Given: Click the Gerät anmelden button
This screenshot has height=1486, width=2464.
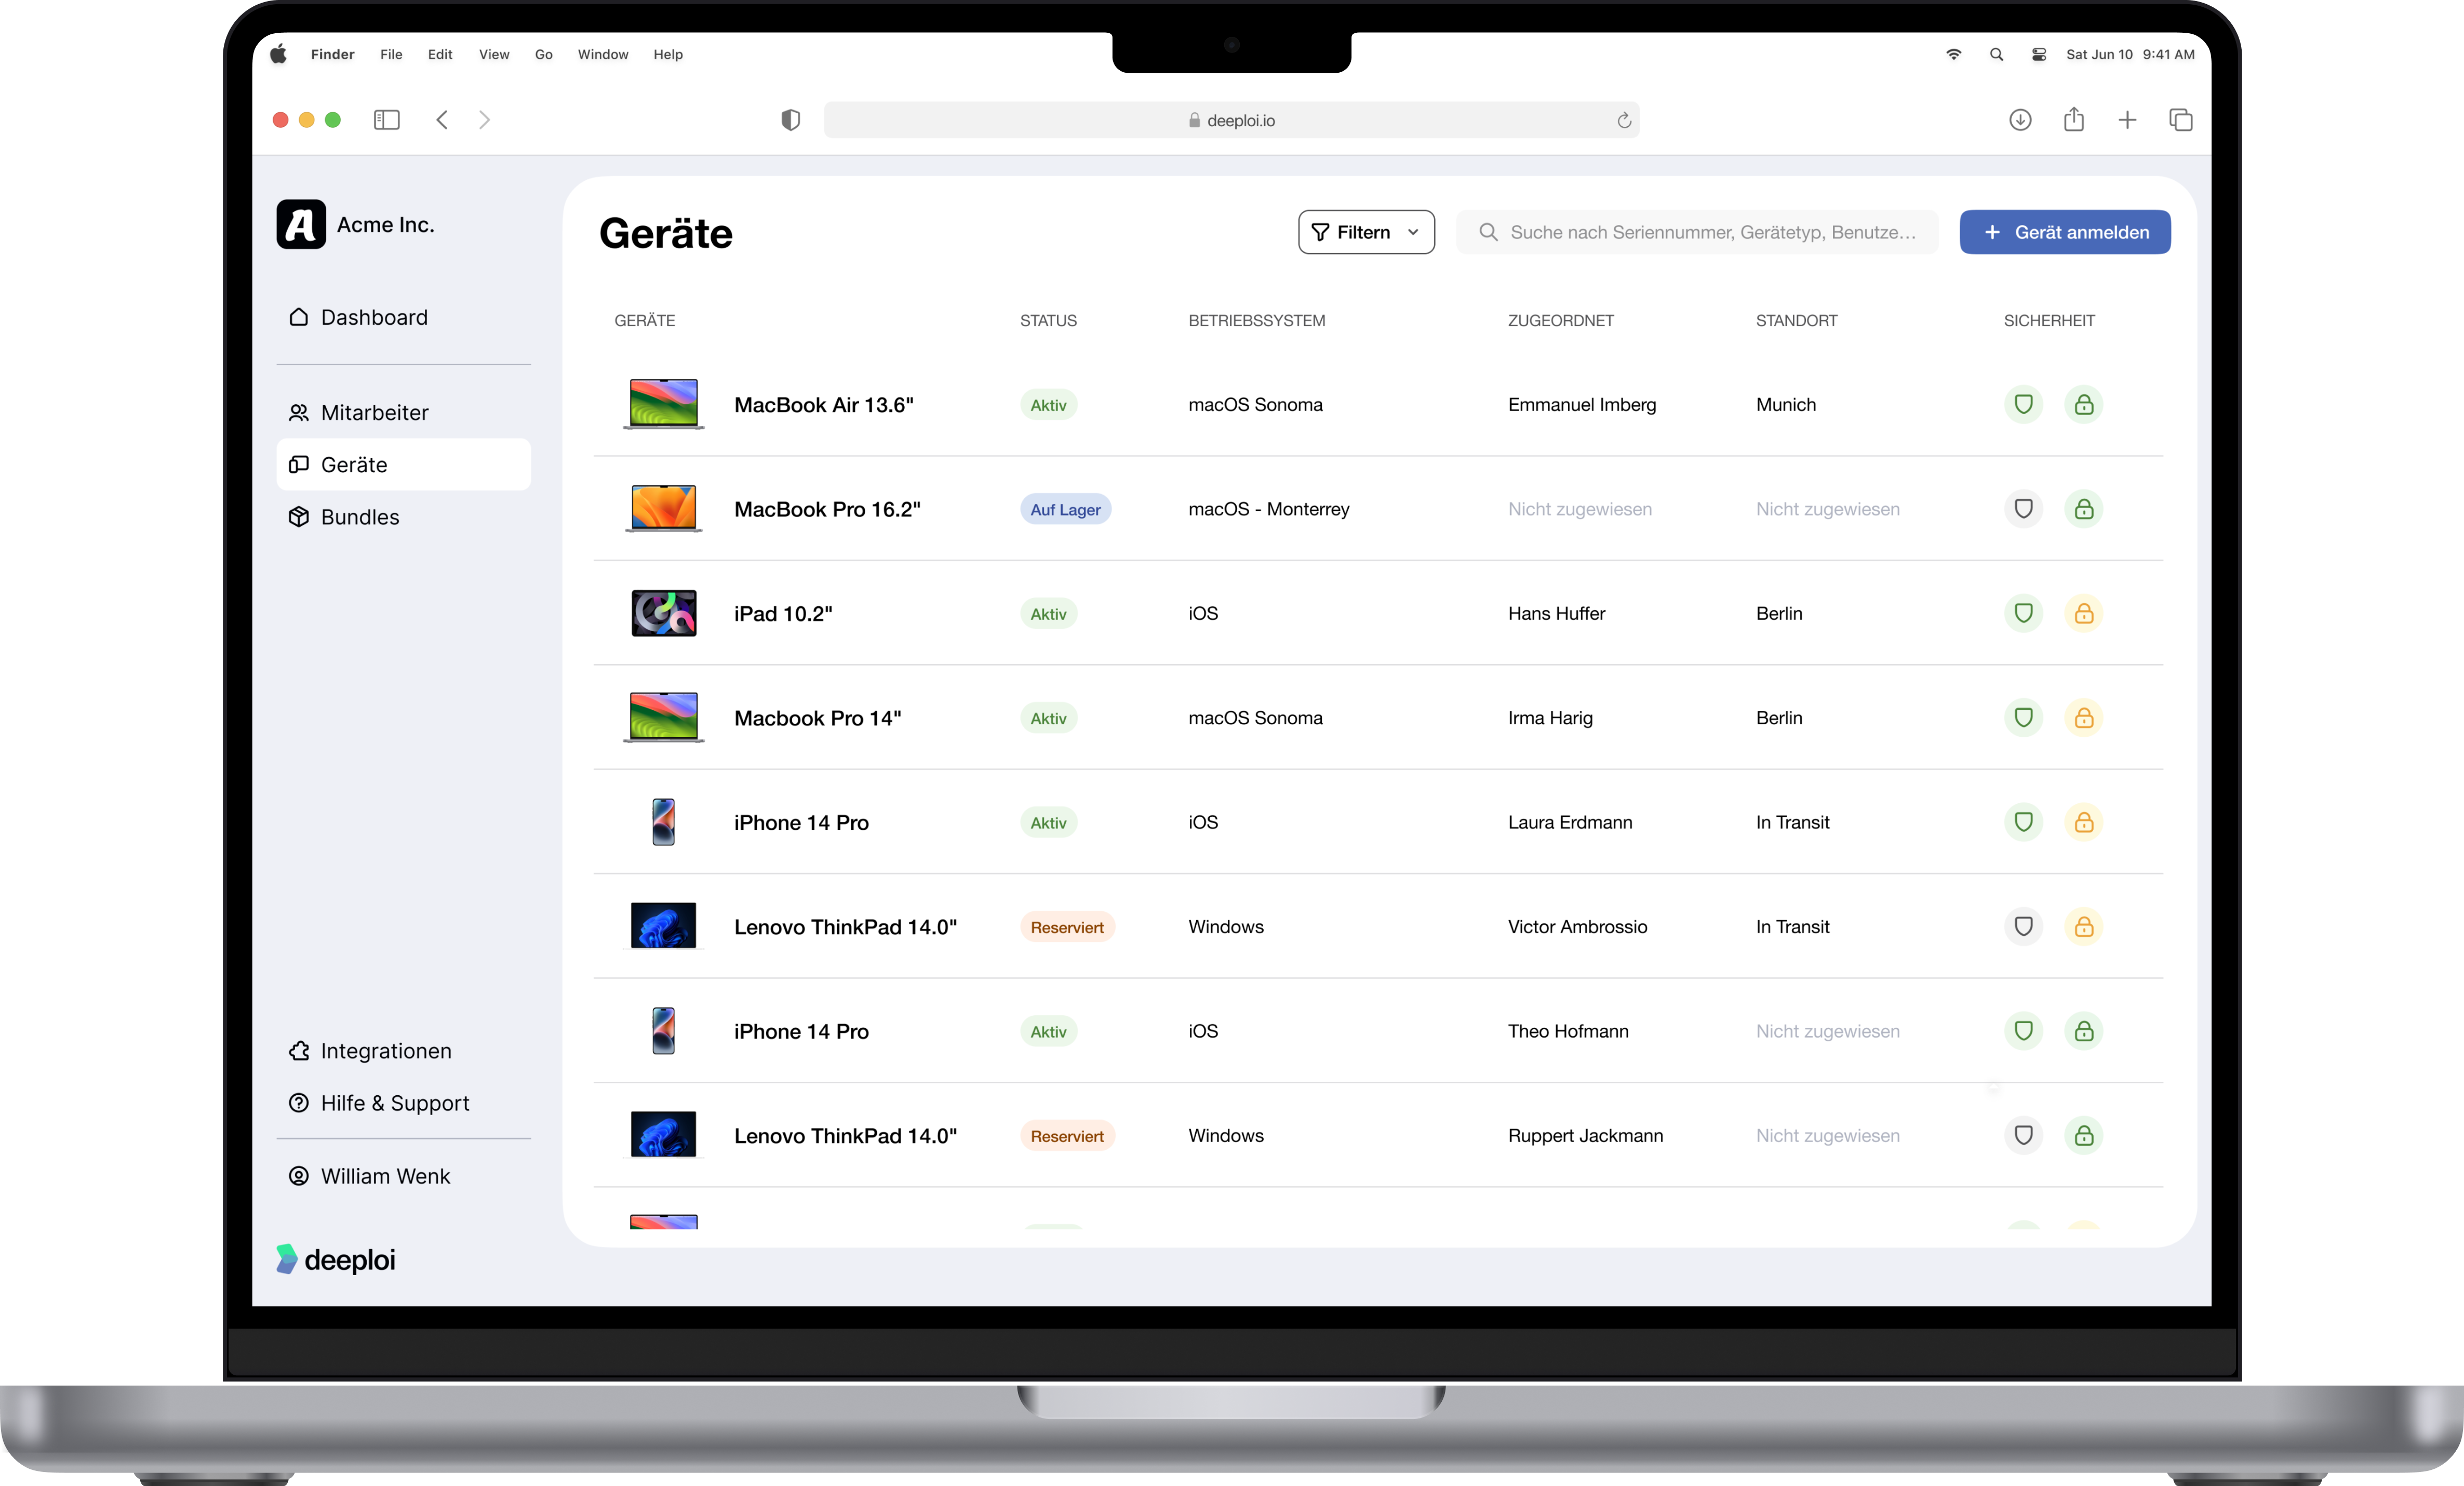Looking at the screenshot, I should pyautogui.click(x=2064, y=232).
